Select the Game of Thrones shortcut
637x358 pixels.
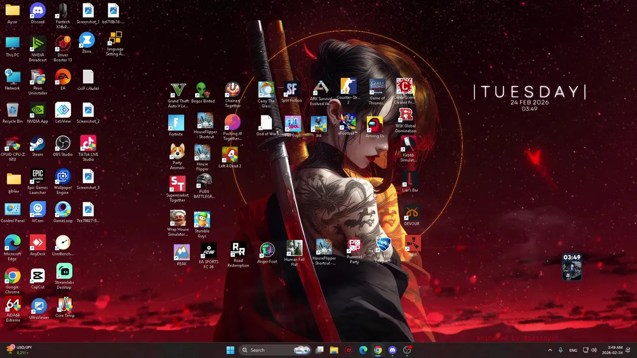[377, 92]
